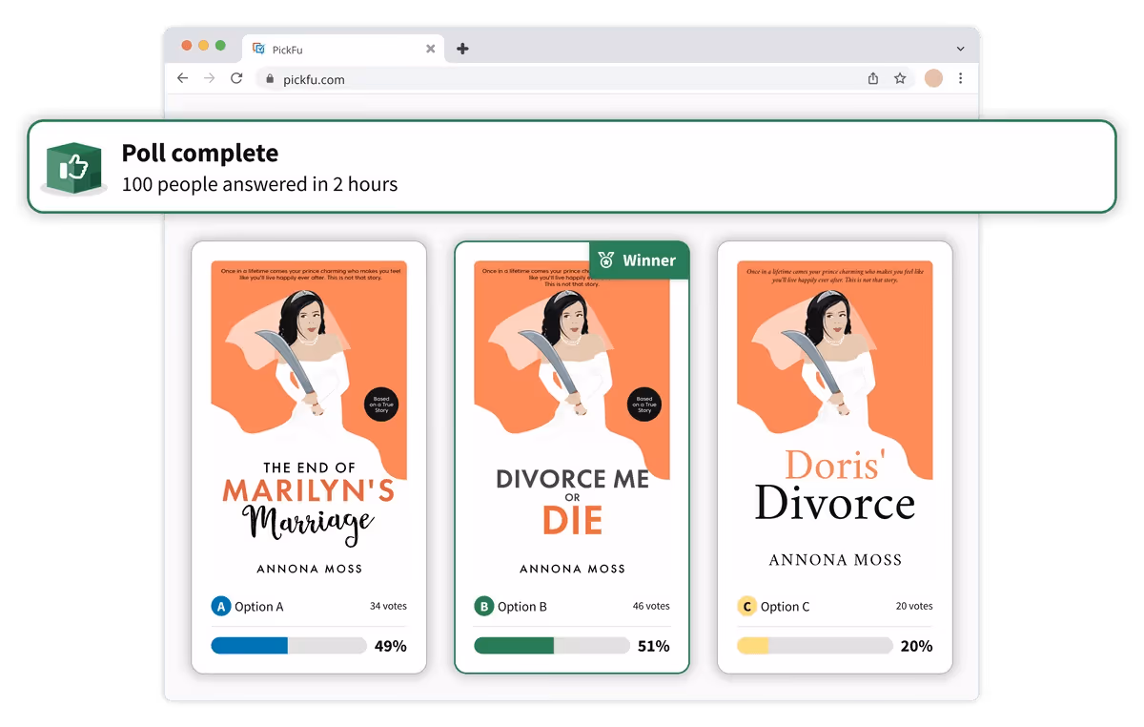Open the Doris' Divorce cover

click(x=835, y=419)
